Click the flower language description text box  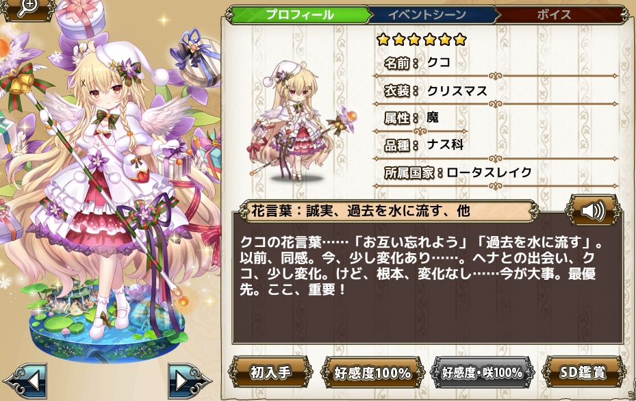point(427,280)
